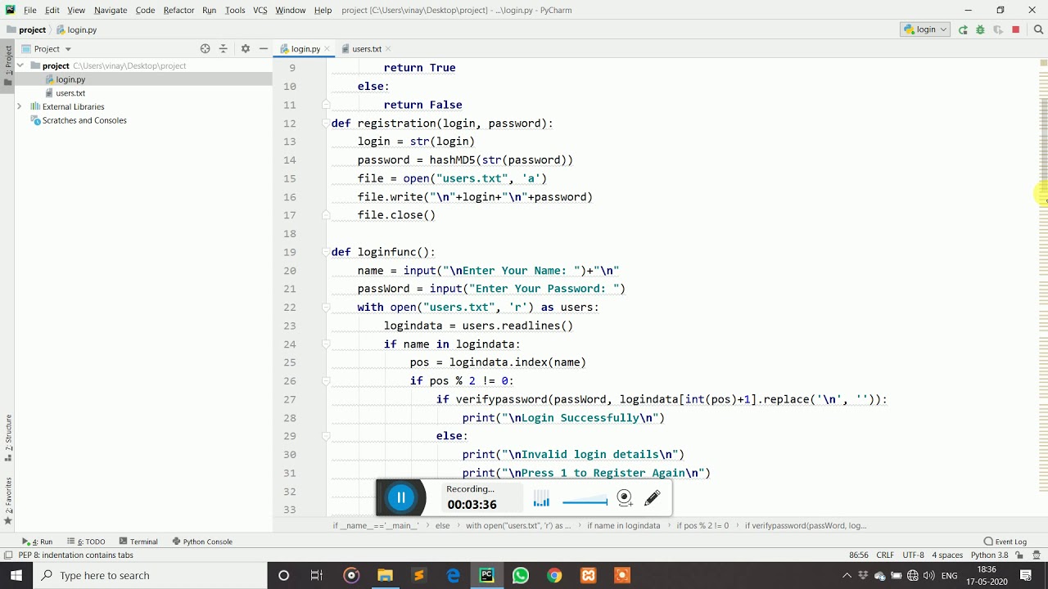Open File Explorer from taskbar
Image resolution: width=1048 pixels, height=589 pixels.
(385, 575)
